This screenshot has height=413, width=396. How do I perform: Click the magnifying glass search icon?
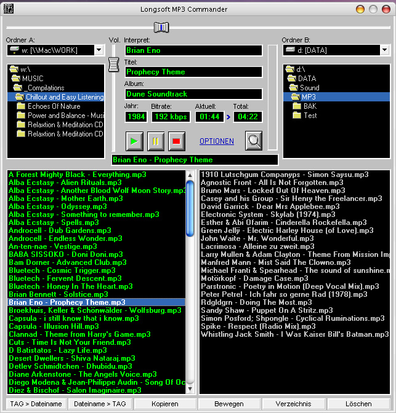pyautogui.click(x=254, y=141)
